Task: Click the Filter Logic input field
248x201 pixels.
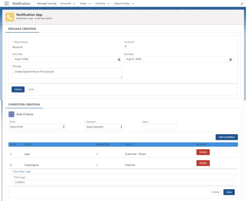Action: (123, 182)
